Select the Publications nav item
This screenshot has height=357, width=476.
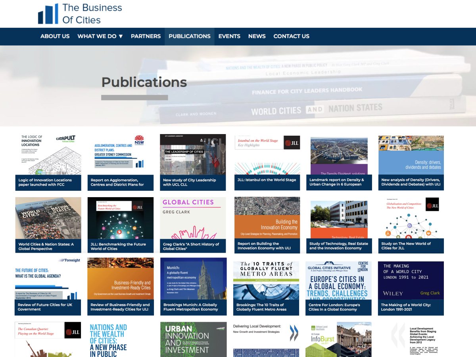point(190,36)
